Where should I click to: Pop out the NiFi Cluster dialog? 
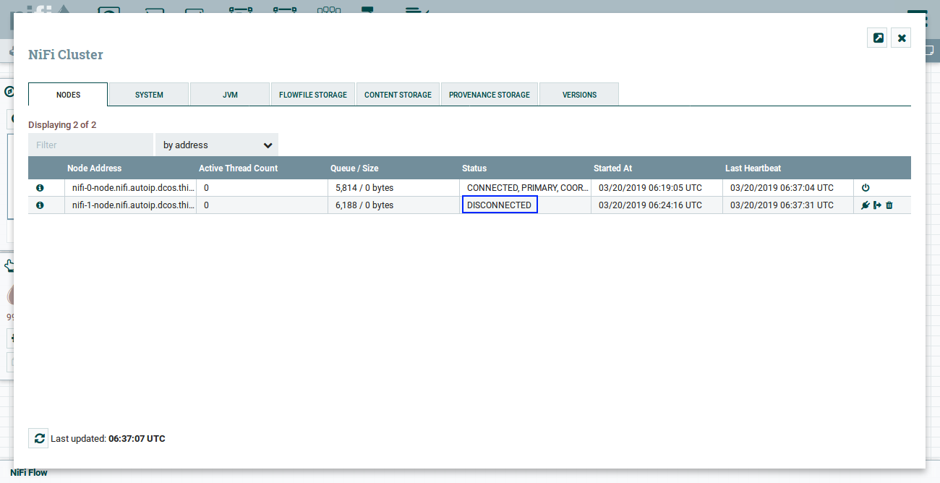(878, 38)
